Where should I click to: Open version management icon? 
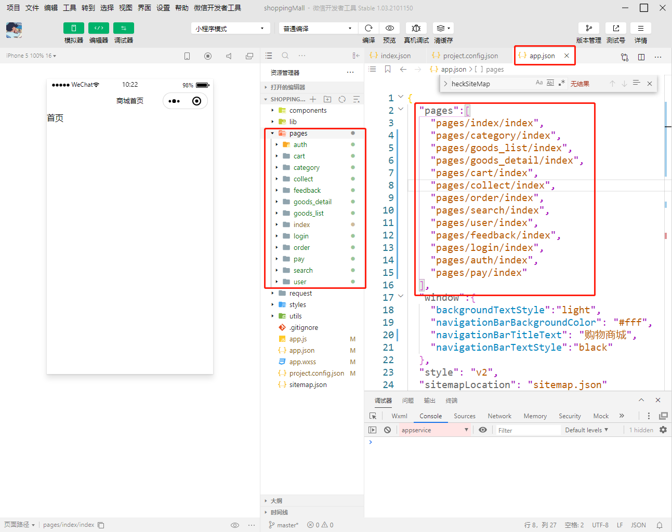point(589,28)
